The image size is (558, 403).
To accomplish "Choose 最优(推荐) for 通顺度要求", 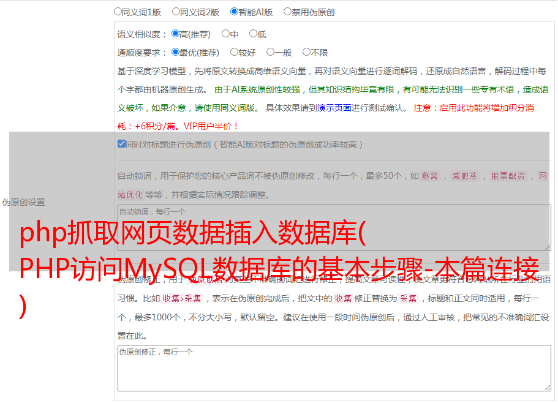I will click(175, 52).
